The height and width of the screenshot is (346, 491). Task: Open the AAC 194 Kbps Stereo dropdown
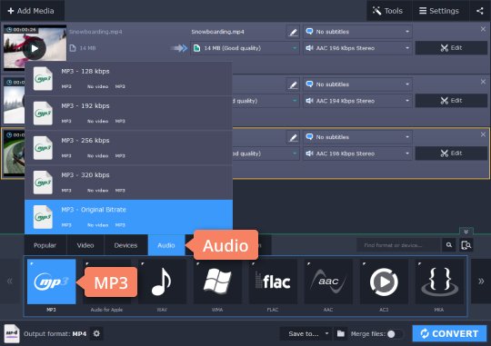tap(357, 101)
